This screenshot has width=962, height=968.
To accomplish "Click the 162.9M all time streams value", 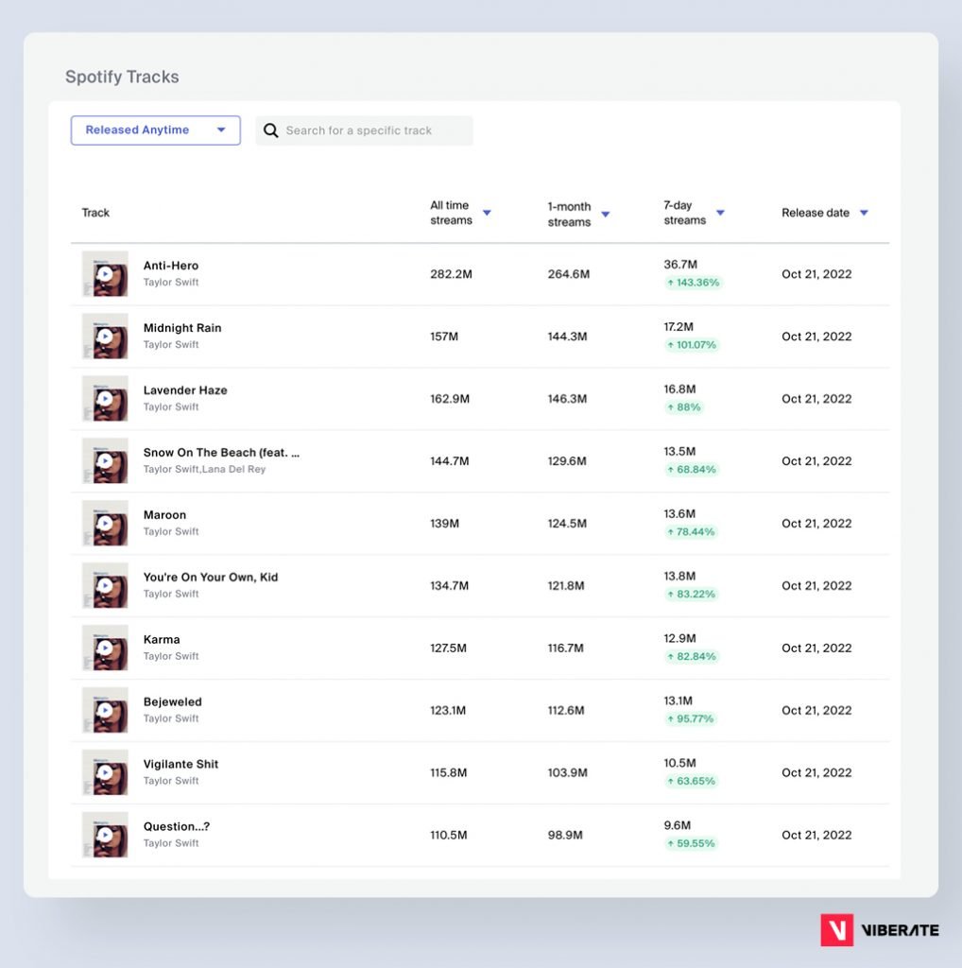I will coord(450,399).
